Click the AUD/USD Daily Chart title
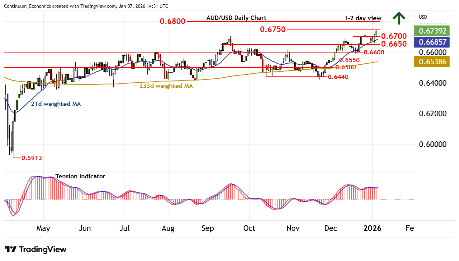Screen dimensions: 459x261 pos(236,18)
